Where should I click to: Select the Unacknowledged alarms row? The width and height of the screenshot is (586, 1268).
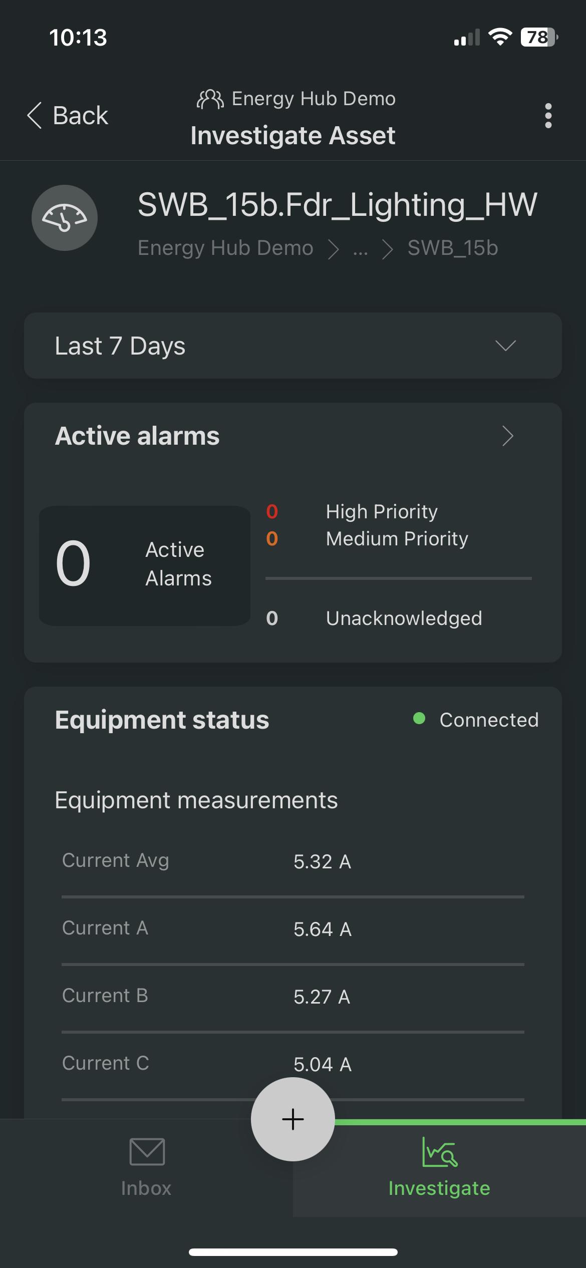click(x=398, y=618)
